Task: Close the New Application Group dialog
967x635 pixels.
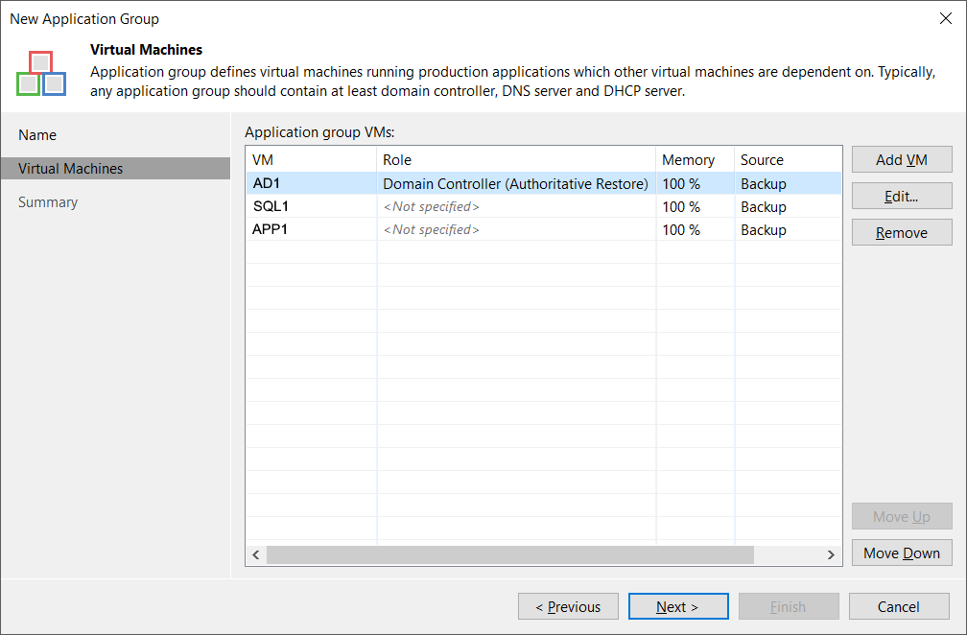Action: (x=946, y=18)
